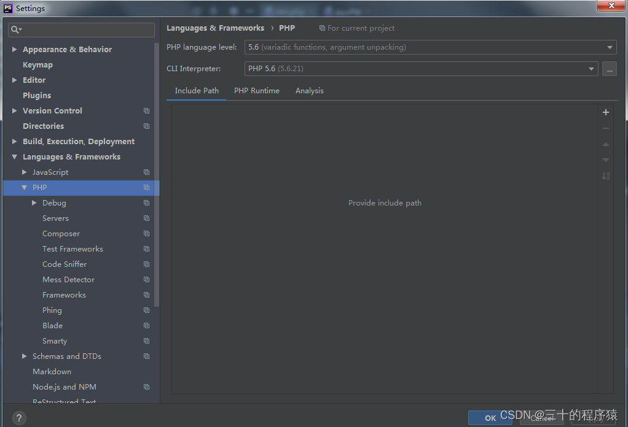Open Servers settings page
This screenshot has height=427, width=628.
point(56,218)
